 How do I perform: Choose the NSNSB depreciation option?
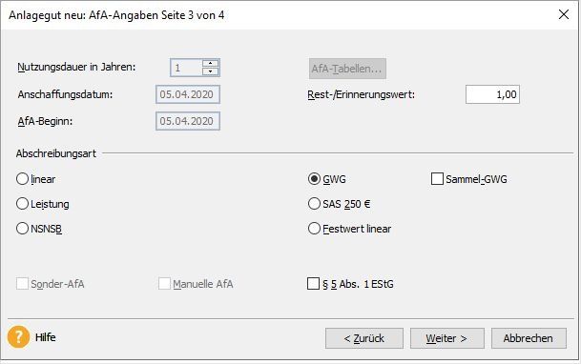point(22,229)
